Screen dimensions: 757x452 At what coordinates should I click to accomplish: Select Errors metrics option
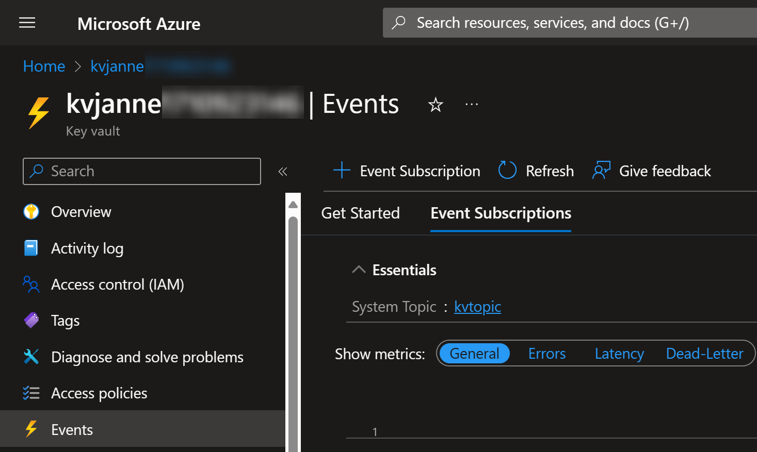click(547, 354)
